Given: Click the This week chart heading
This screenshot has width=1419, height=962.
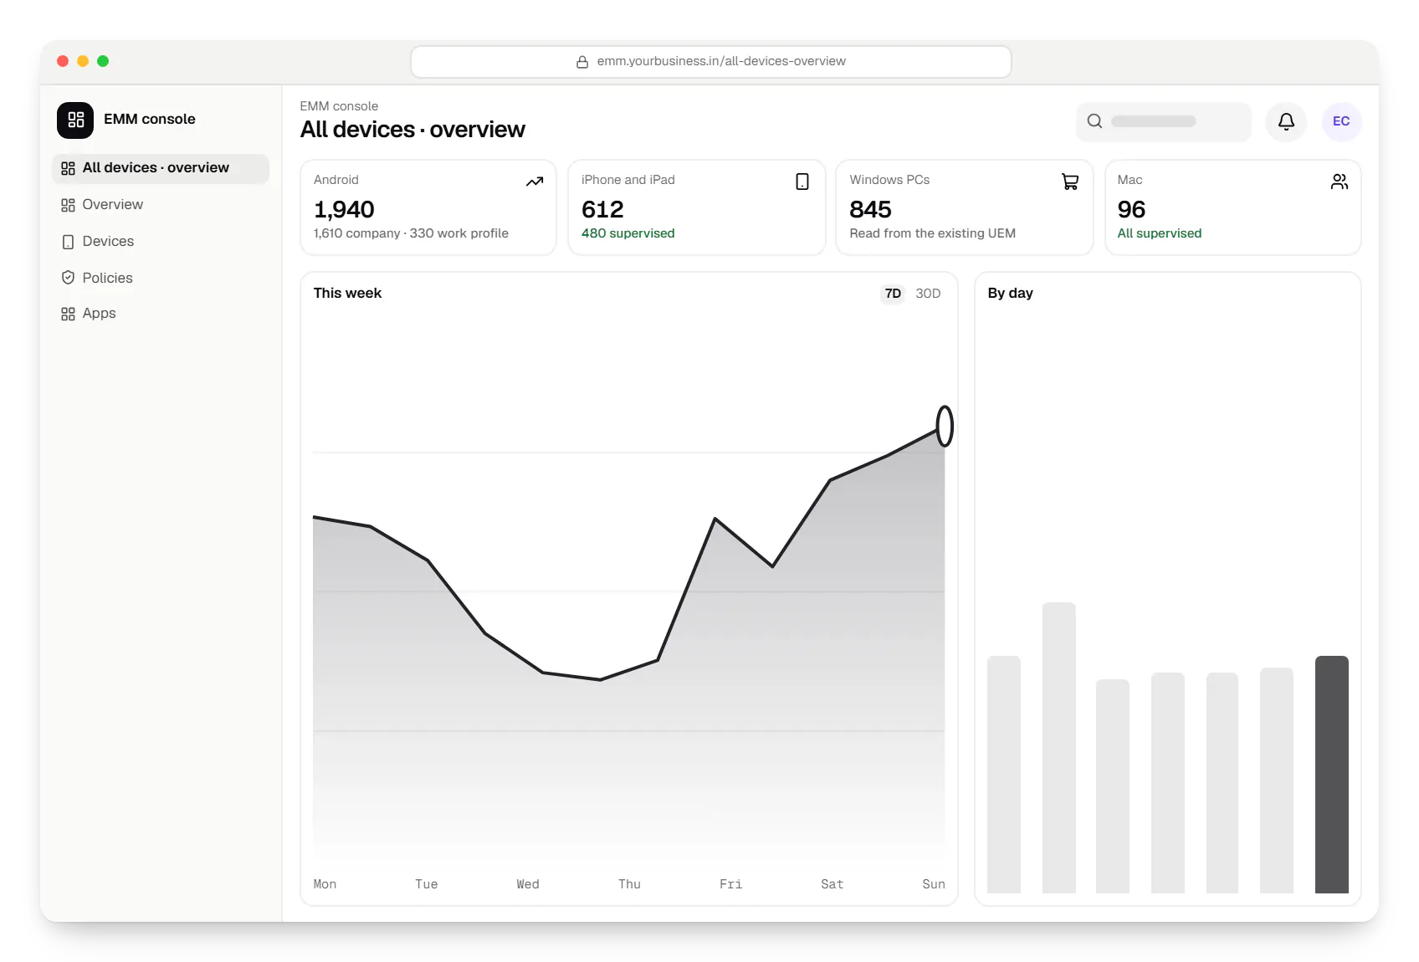Looking at the screenshot, I should coord(347,294).
